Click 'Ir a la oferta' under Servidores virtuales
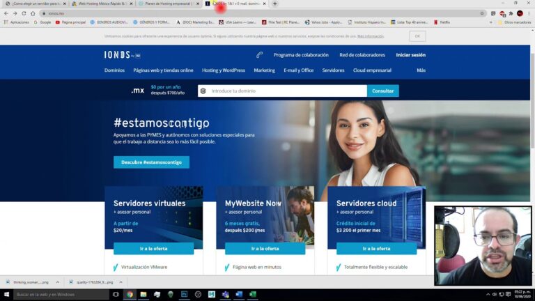The width and height of the screenshot is (535, 301). point(153,249)
